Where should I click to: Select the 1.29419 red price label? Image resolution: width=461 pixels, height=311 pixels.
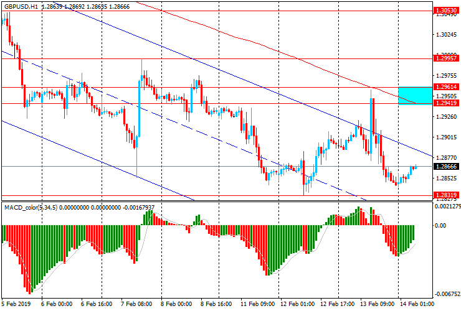[x=446, y=103]
